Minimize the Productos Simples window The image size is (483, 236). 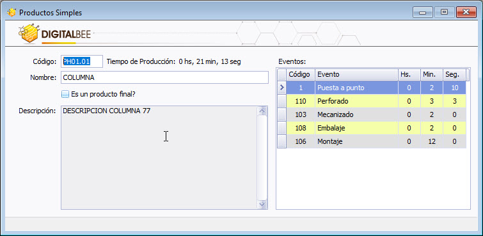pyautogui.click(x=422, y=12)
